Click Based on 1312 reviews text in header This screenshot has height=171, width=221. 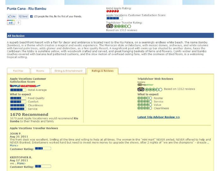pos(122,30)
